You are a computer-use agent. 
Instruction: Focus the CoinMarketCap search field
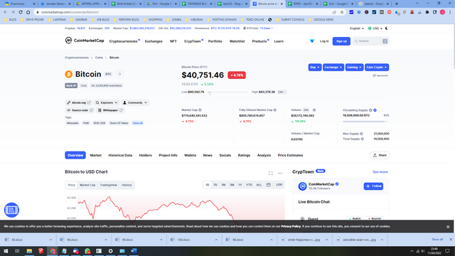click(370, 41)
